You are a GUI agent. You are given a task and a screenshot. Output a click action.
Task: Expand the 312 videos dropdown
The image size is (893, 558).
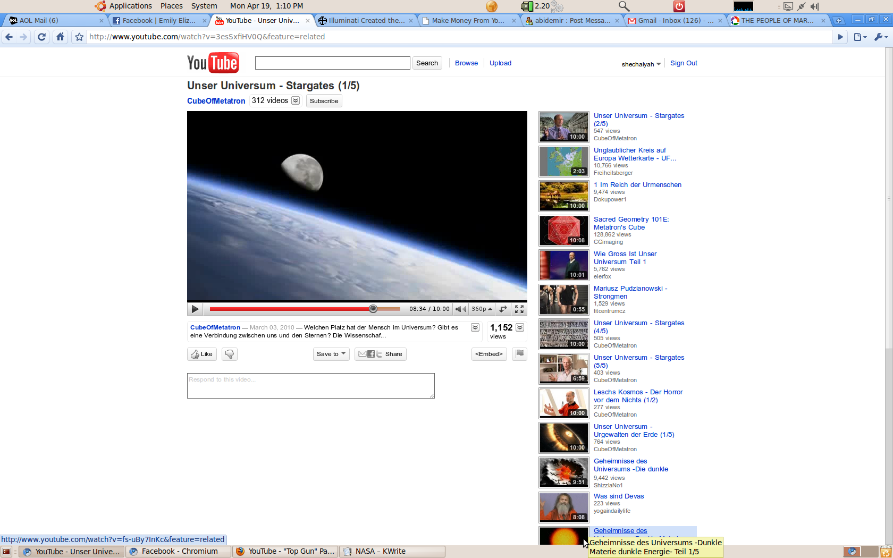coord(296,100)
